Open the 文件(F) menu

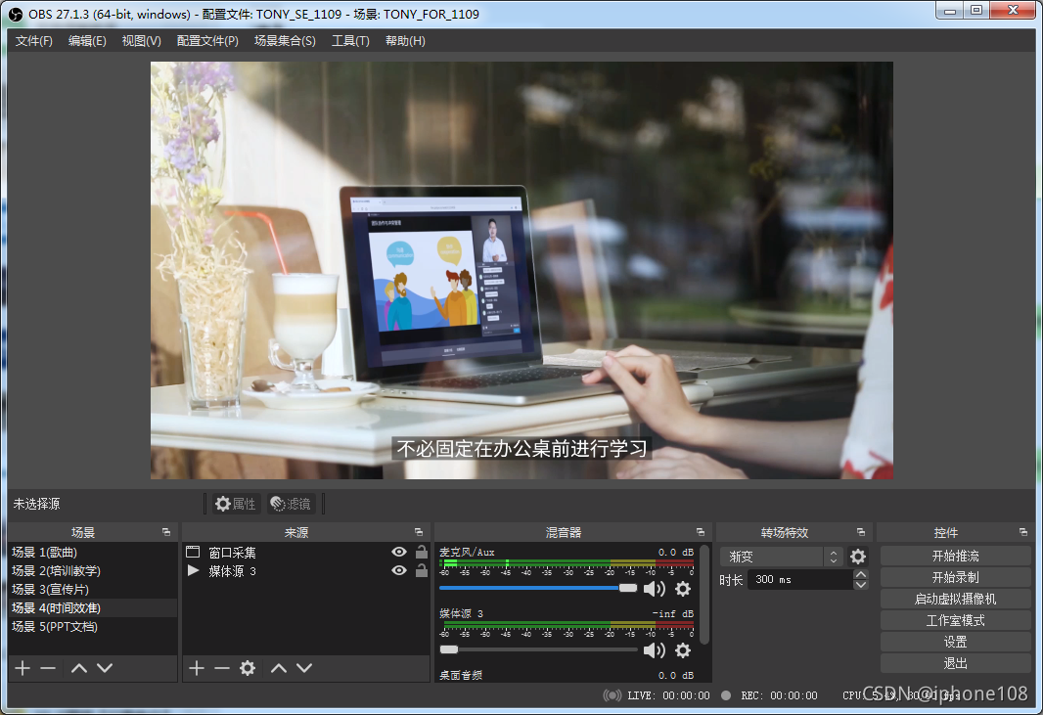34,41
